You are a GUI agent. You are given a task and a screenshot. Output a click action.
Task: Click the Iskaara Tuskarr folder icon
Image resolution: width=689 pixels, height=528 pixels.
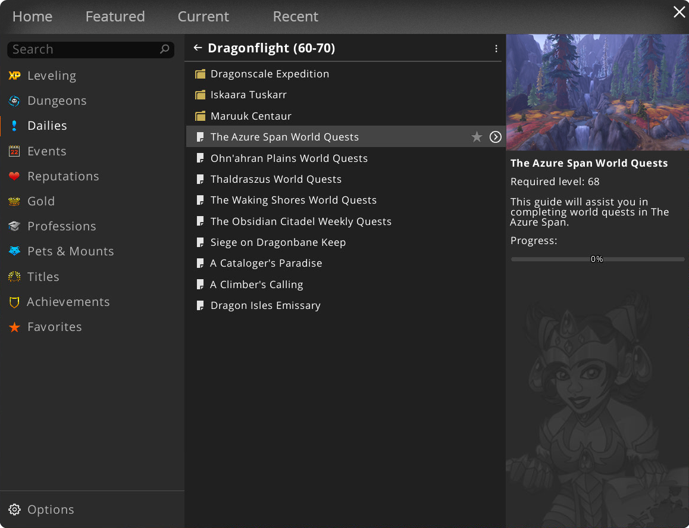(x=201, y=95)
